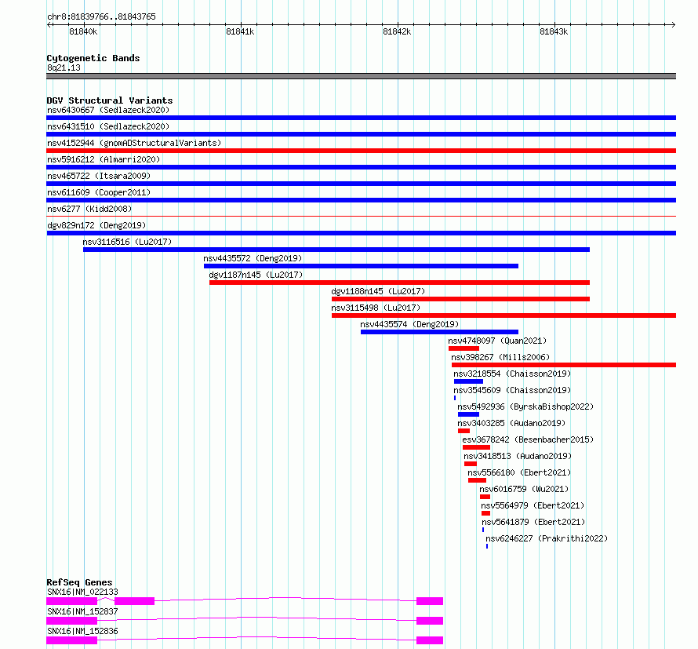Click the red bar under dgv1187n145

pyautogui.click(x=399, y=283)
